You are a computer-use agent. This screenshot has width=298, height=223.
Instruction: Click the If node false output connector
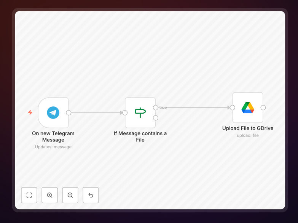(156, 118)
